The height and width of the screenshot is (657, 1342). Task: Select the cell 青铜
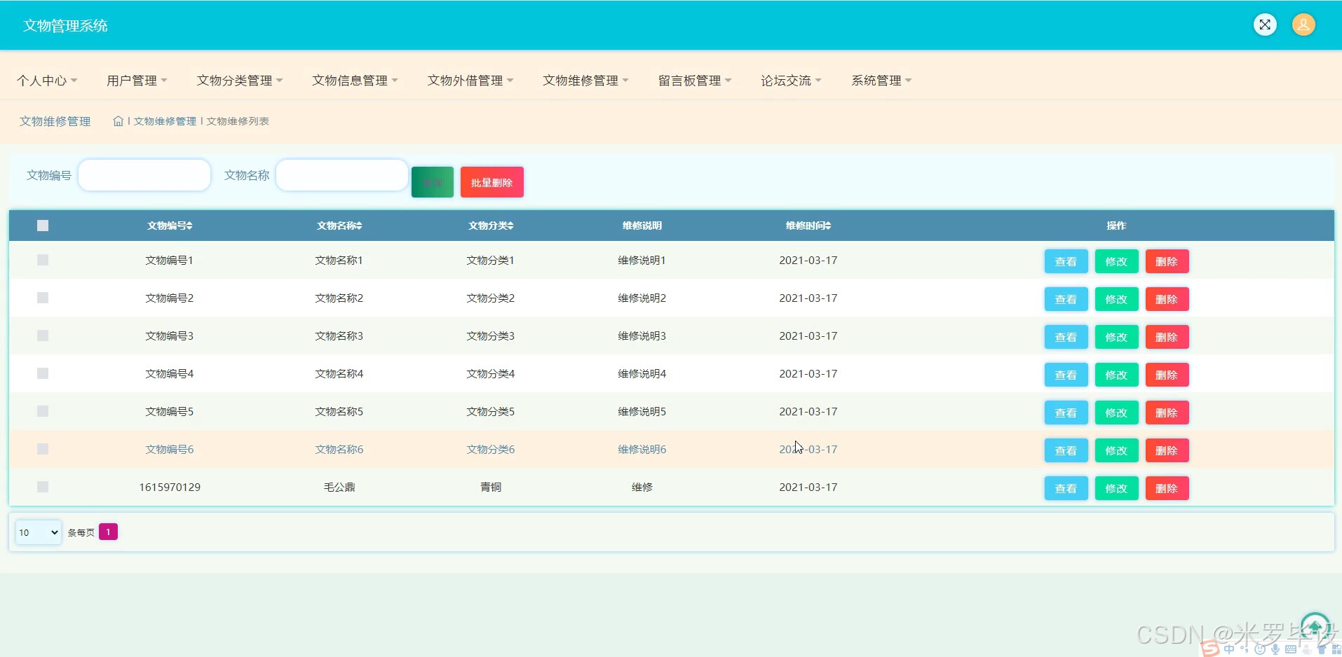[x=491, y=487]
